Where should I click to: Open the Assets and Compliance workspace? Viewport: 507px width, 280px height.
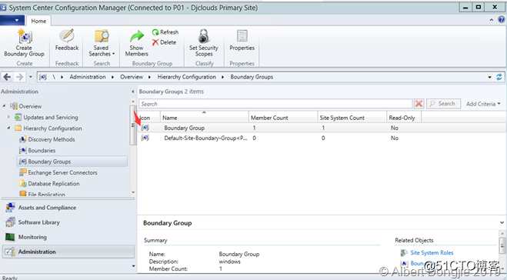click(x=68, y=208)
